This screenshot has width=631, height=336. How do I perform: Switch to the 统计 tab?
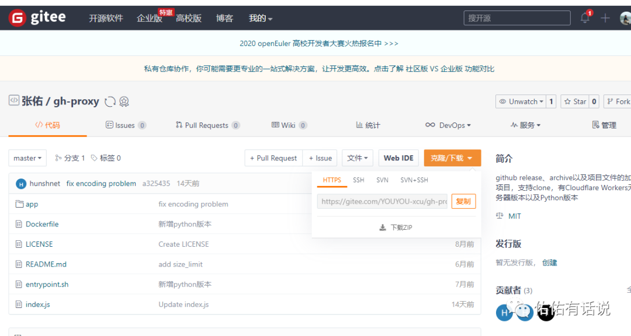368,125
